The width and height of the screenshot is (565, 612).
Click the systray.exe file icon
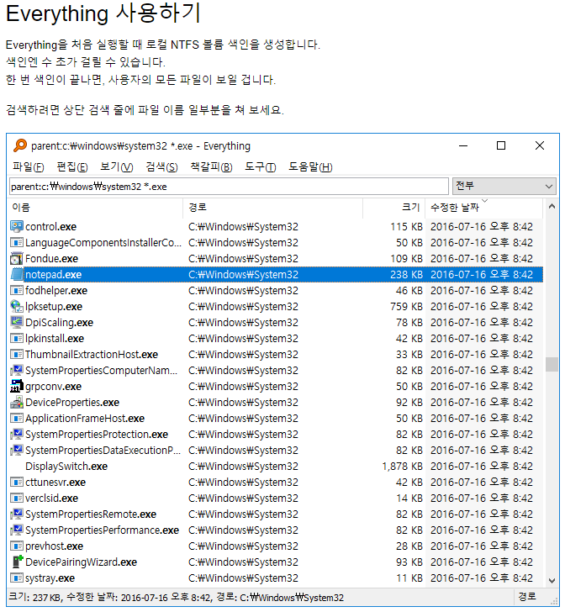(x=17, y=578)
